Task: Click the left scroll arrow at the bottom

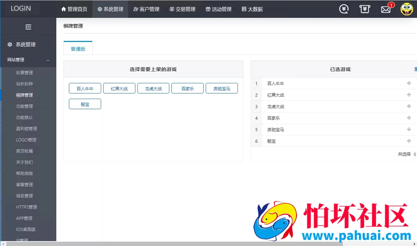Action: 3,244
